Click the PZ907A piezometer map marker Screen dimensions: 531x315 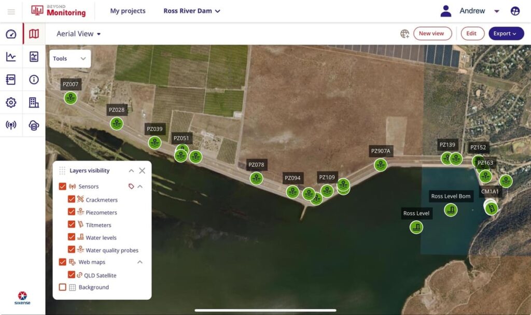tap(381, 165)
